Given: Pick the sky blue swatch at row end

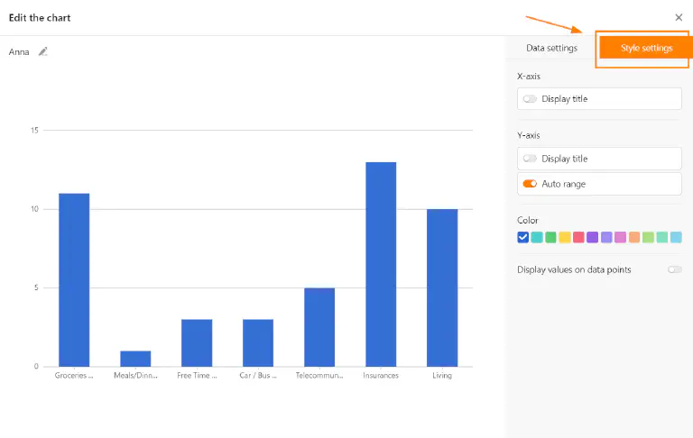Looking at the screenshot, I should tap(676, 237).
